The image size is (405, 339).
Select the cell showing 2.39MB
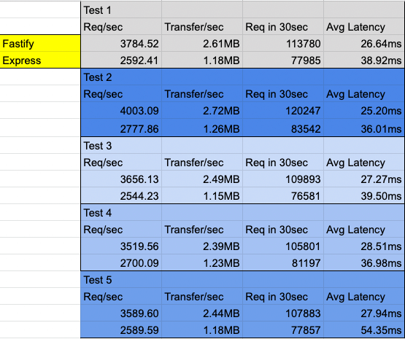(202, 246)
